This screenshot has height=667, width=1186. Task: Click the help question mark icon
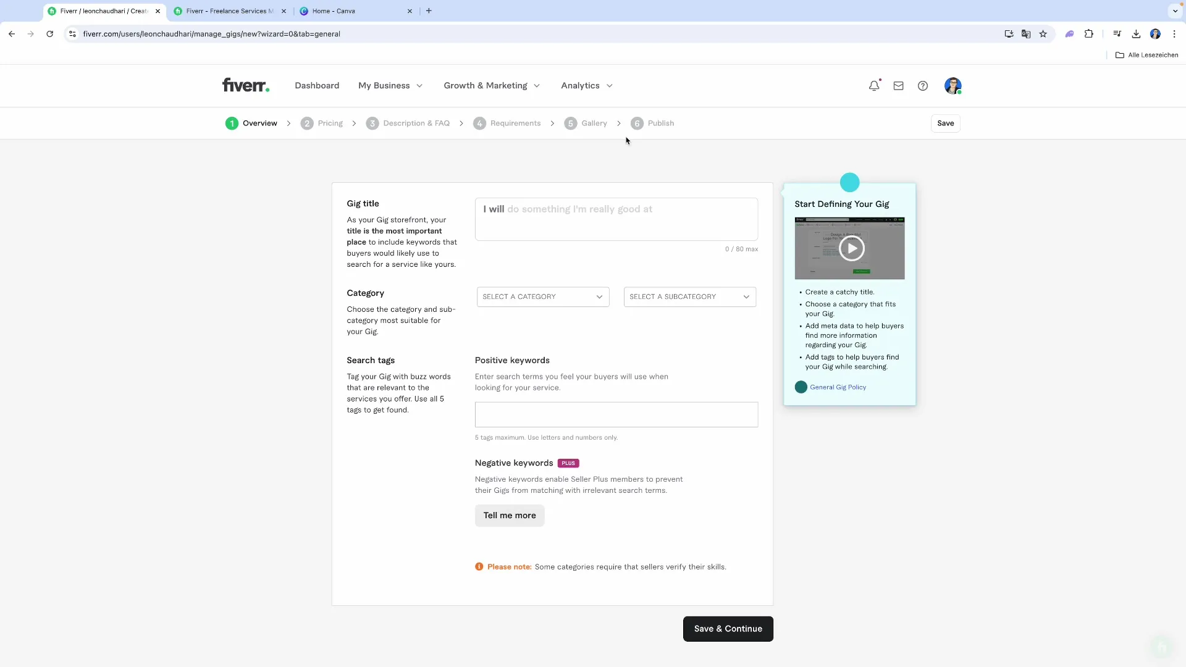coord(922,85)
